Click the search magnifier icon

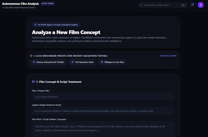click(x=141, y=5)
